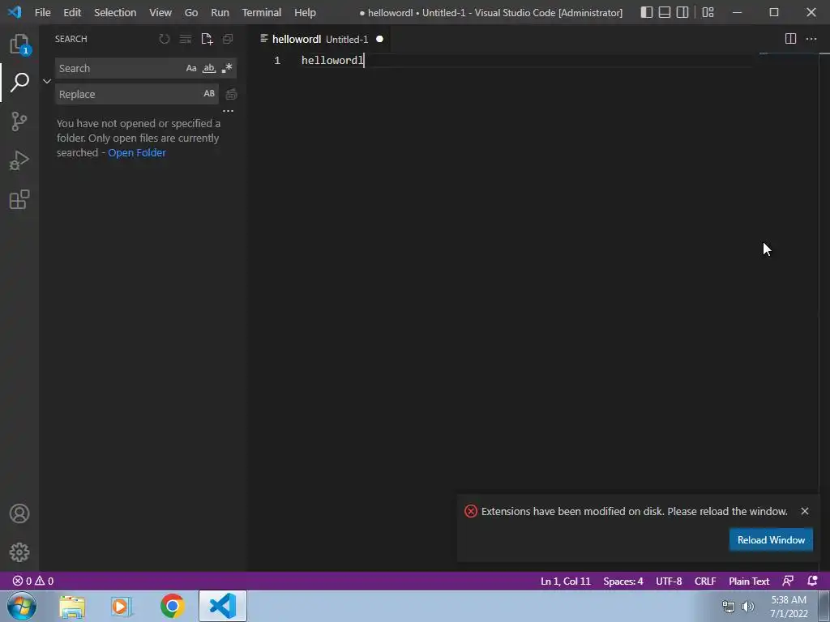
Task: Click Collapse All search results icon
Action: click(228, 39)
